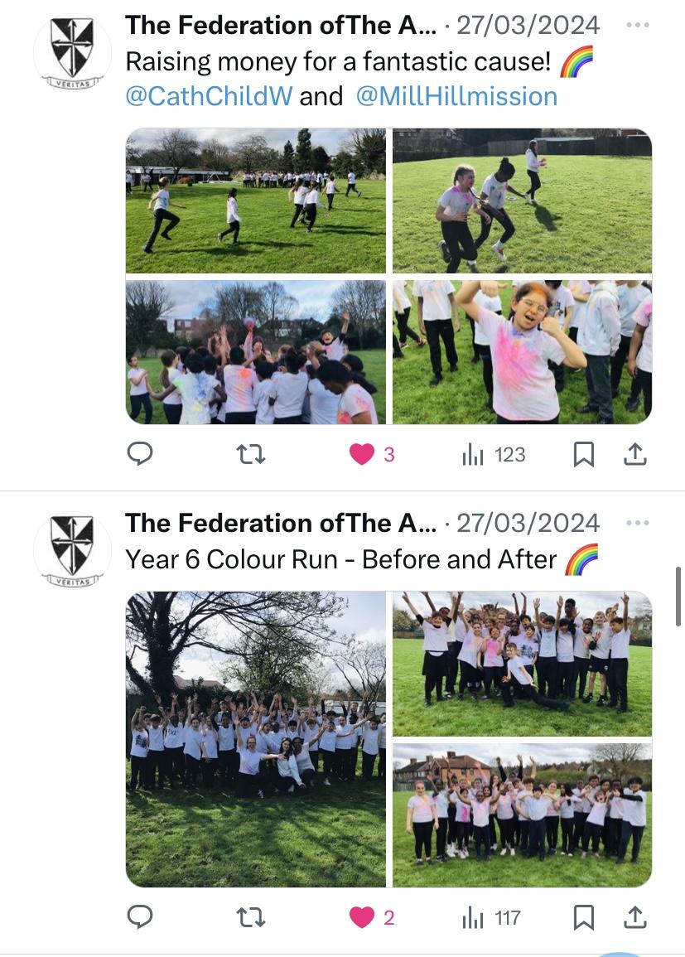Open the @MillHillmission mention link
The image size is (685, 957).
456,96
